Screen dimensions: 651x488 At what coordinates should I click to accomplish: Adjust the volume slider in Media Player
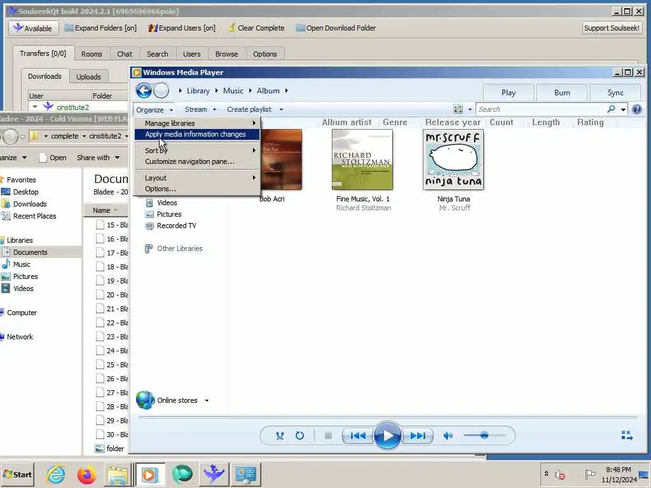(484, 435)
